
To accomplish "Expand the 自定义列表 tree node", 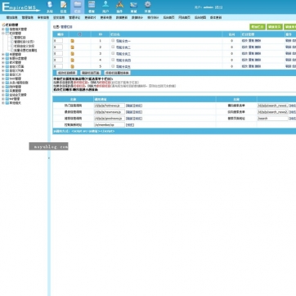I will pos(3,70).
